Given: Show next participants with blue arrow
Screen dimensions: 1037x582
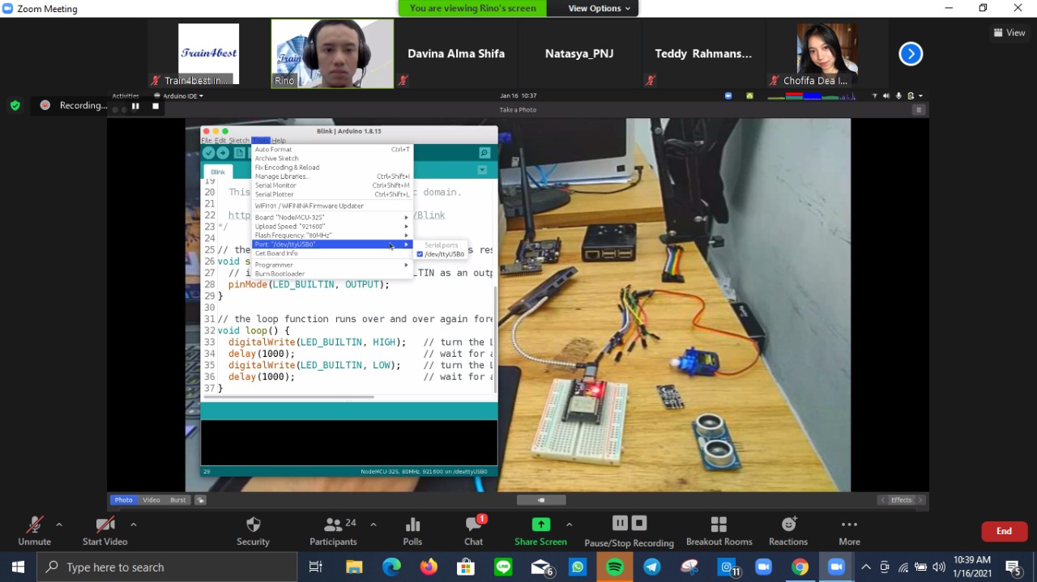Looking at the screenshot, I should coord(911,53).
